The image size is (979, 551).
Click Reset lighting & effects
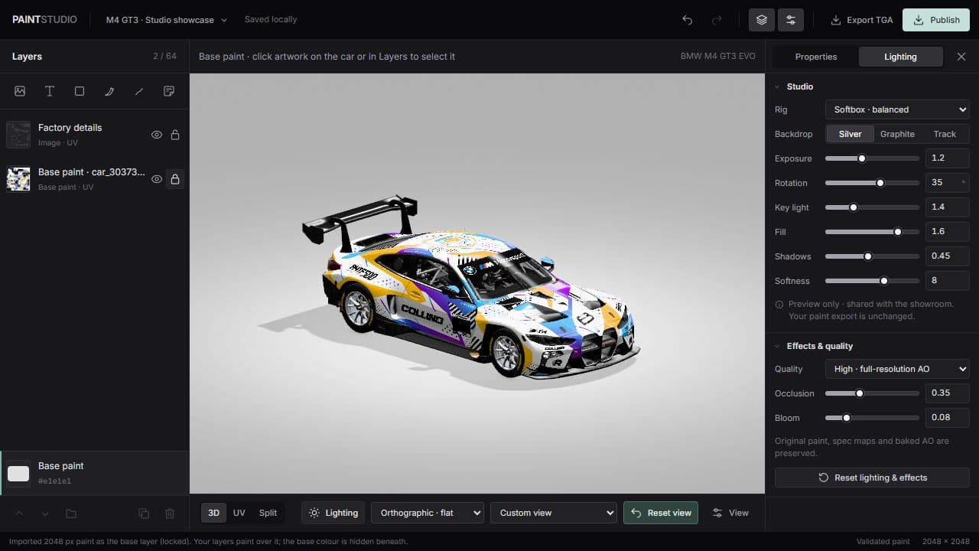click(872, 478)
